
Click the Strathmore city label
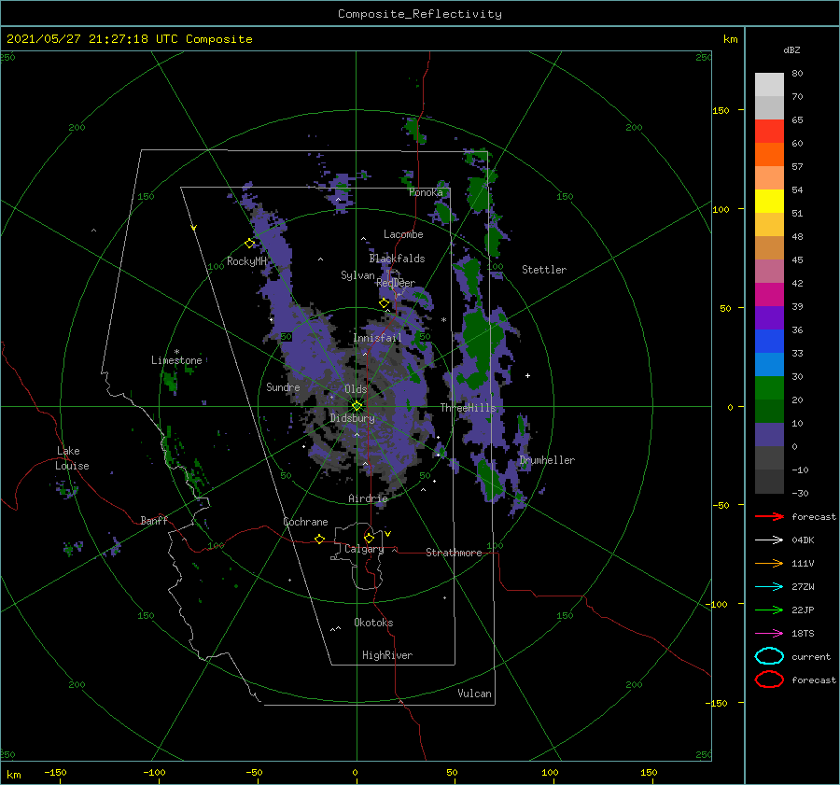[454, 553]
